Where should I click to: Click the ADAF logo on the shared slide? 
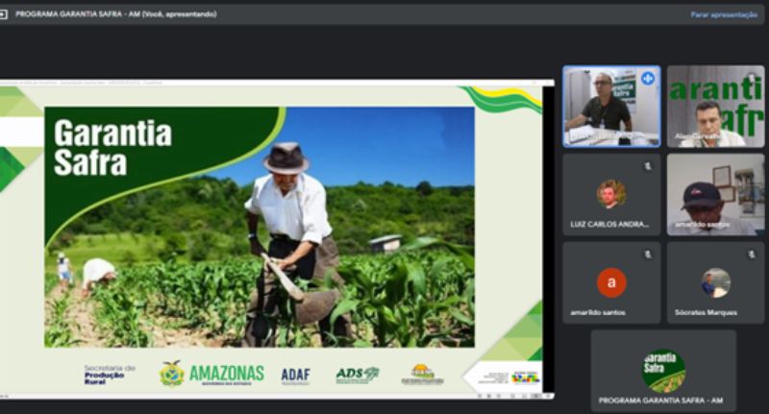point(295,376)
